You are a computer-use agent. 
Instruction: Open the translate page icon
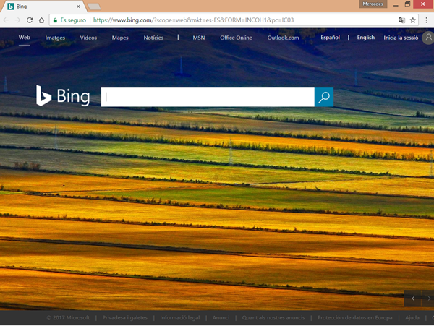(401, 20)
